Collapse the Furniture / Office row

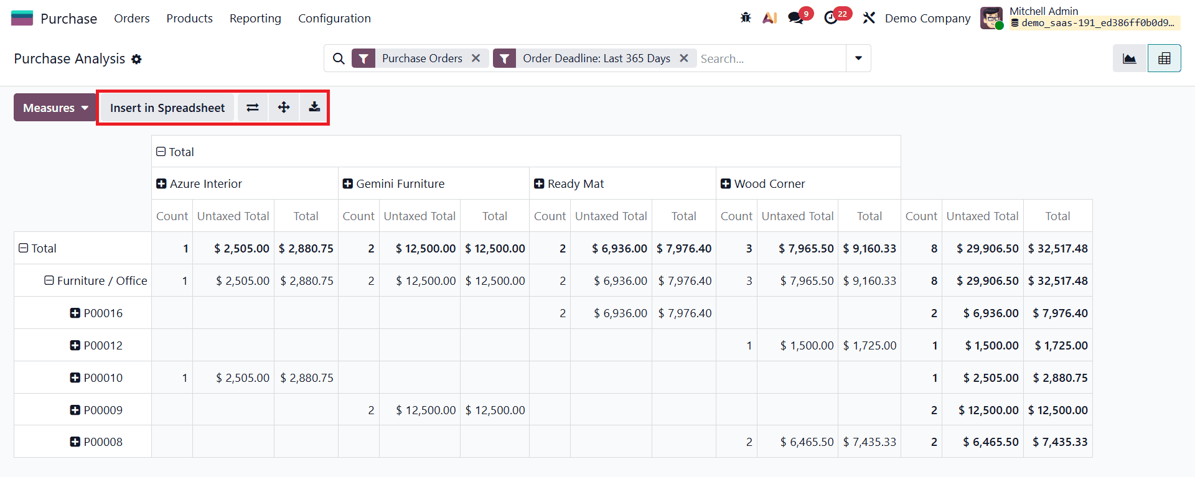click(49, 280)
